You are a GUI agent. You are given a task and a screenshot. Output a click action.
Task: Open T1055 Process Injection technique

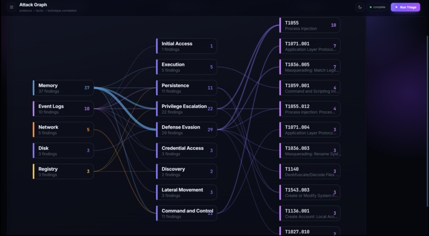coord(310,25)
